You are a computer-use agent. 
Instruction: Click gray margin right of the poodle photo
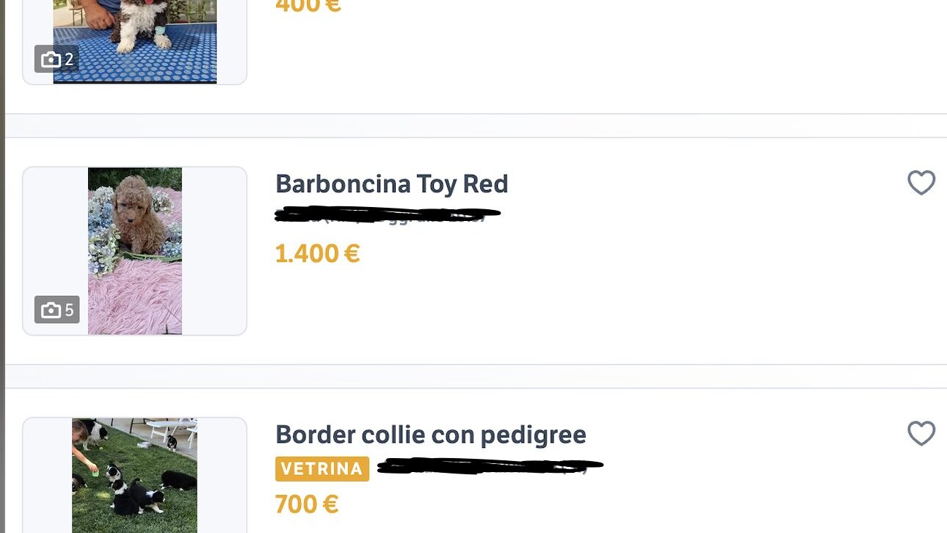click(x=214, y=251)
